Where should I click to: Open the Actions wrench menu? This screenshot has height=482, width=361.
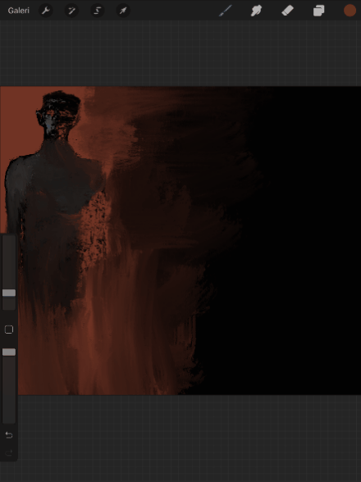46,11
